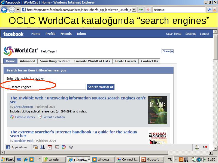Click author link Chris Sherman

point(23,107)
